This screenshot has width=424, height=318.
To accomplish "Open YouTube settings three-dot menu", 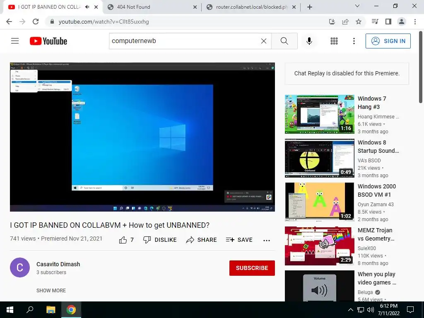I will tap(354, 41).
